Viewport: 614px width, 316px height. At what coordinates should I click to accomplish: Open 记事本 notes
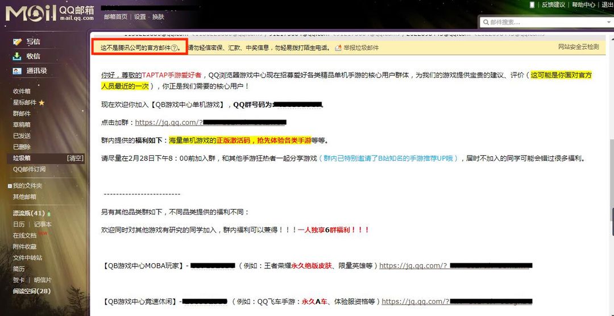(x=42, y=224)
